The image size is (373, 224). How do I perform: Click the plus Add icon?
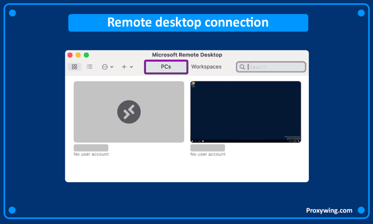point(124,67)
